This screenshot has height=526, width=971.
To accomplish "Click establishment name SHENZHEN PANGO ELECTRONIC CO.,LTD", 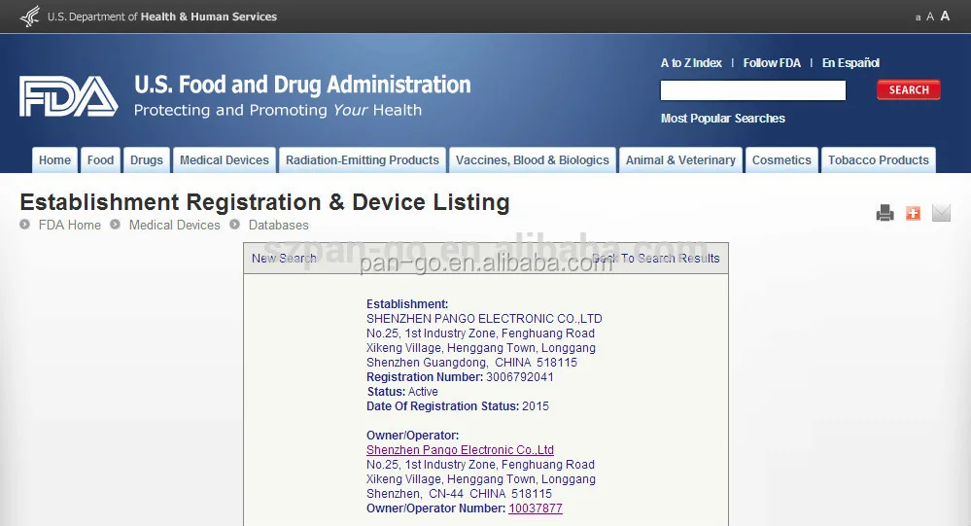I will coord(484,319).
